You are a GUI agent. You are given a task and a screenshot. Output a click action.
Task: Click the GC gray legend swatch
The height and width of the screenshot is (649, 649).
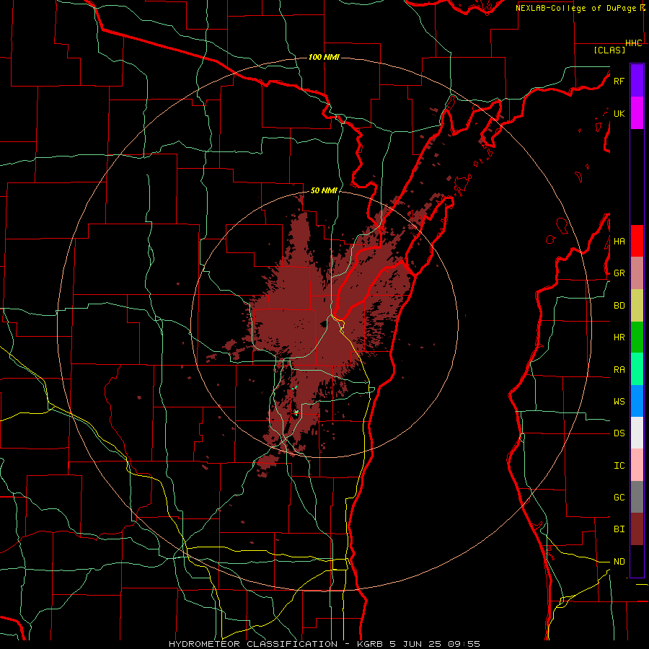click(637, 497)
